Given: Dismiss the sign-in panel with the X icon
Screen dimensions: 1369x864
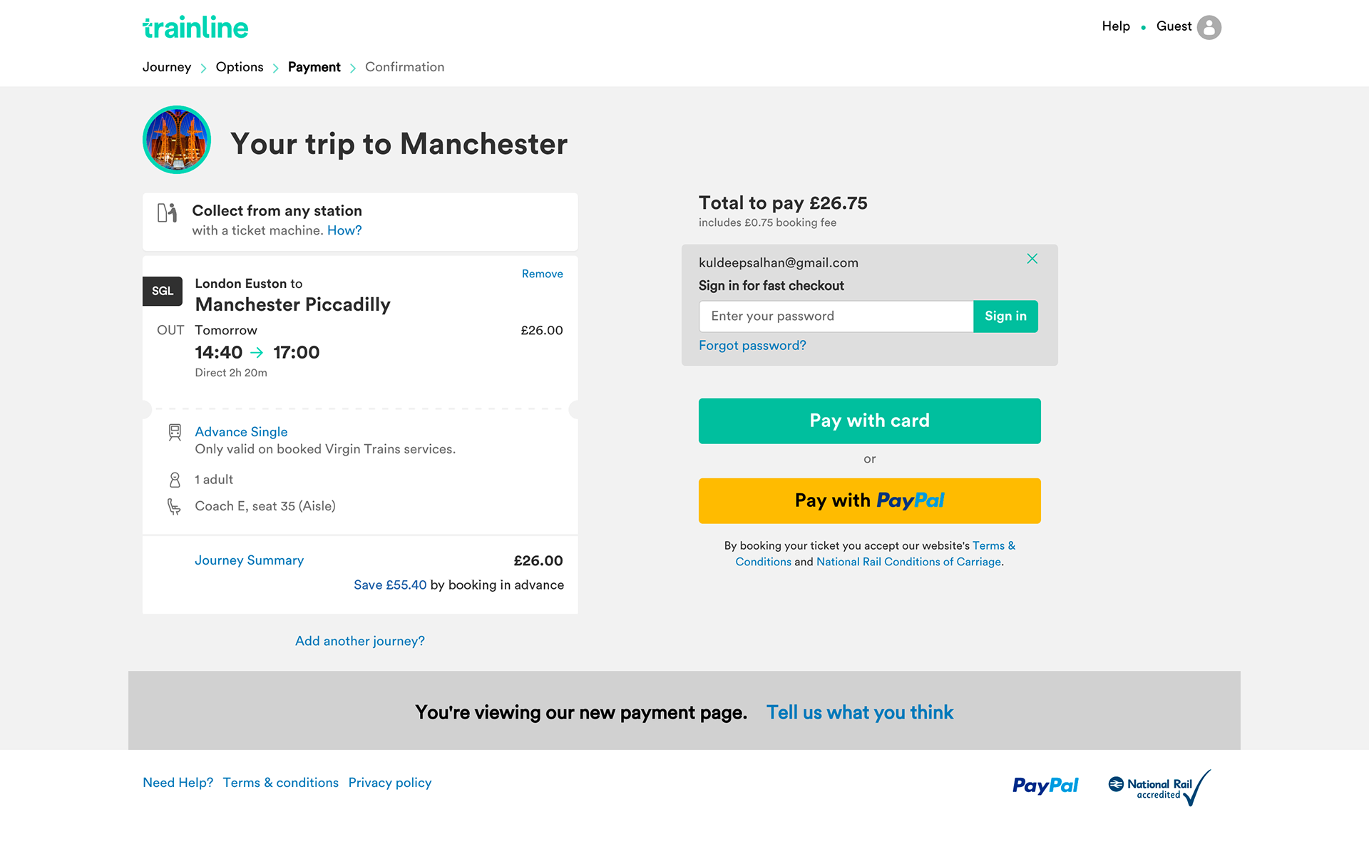Looking at the screenshot, I should [x=1032, y=259].
